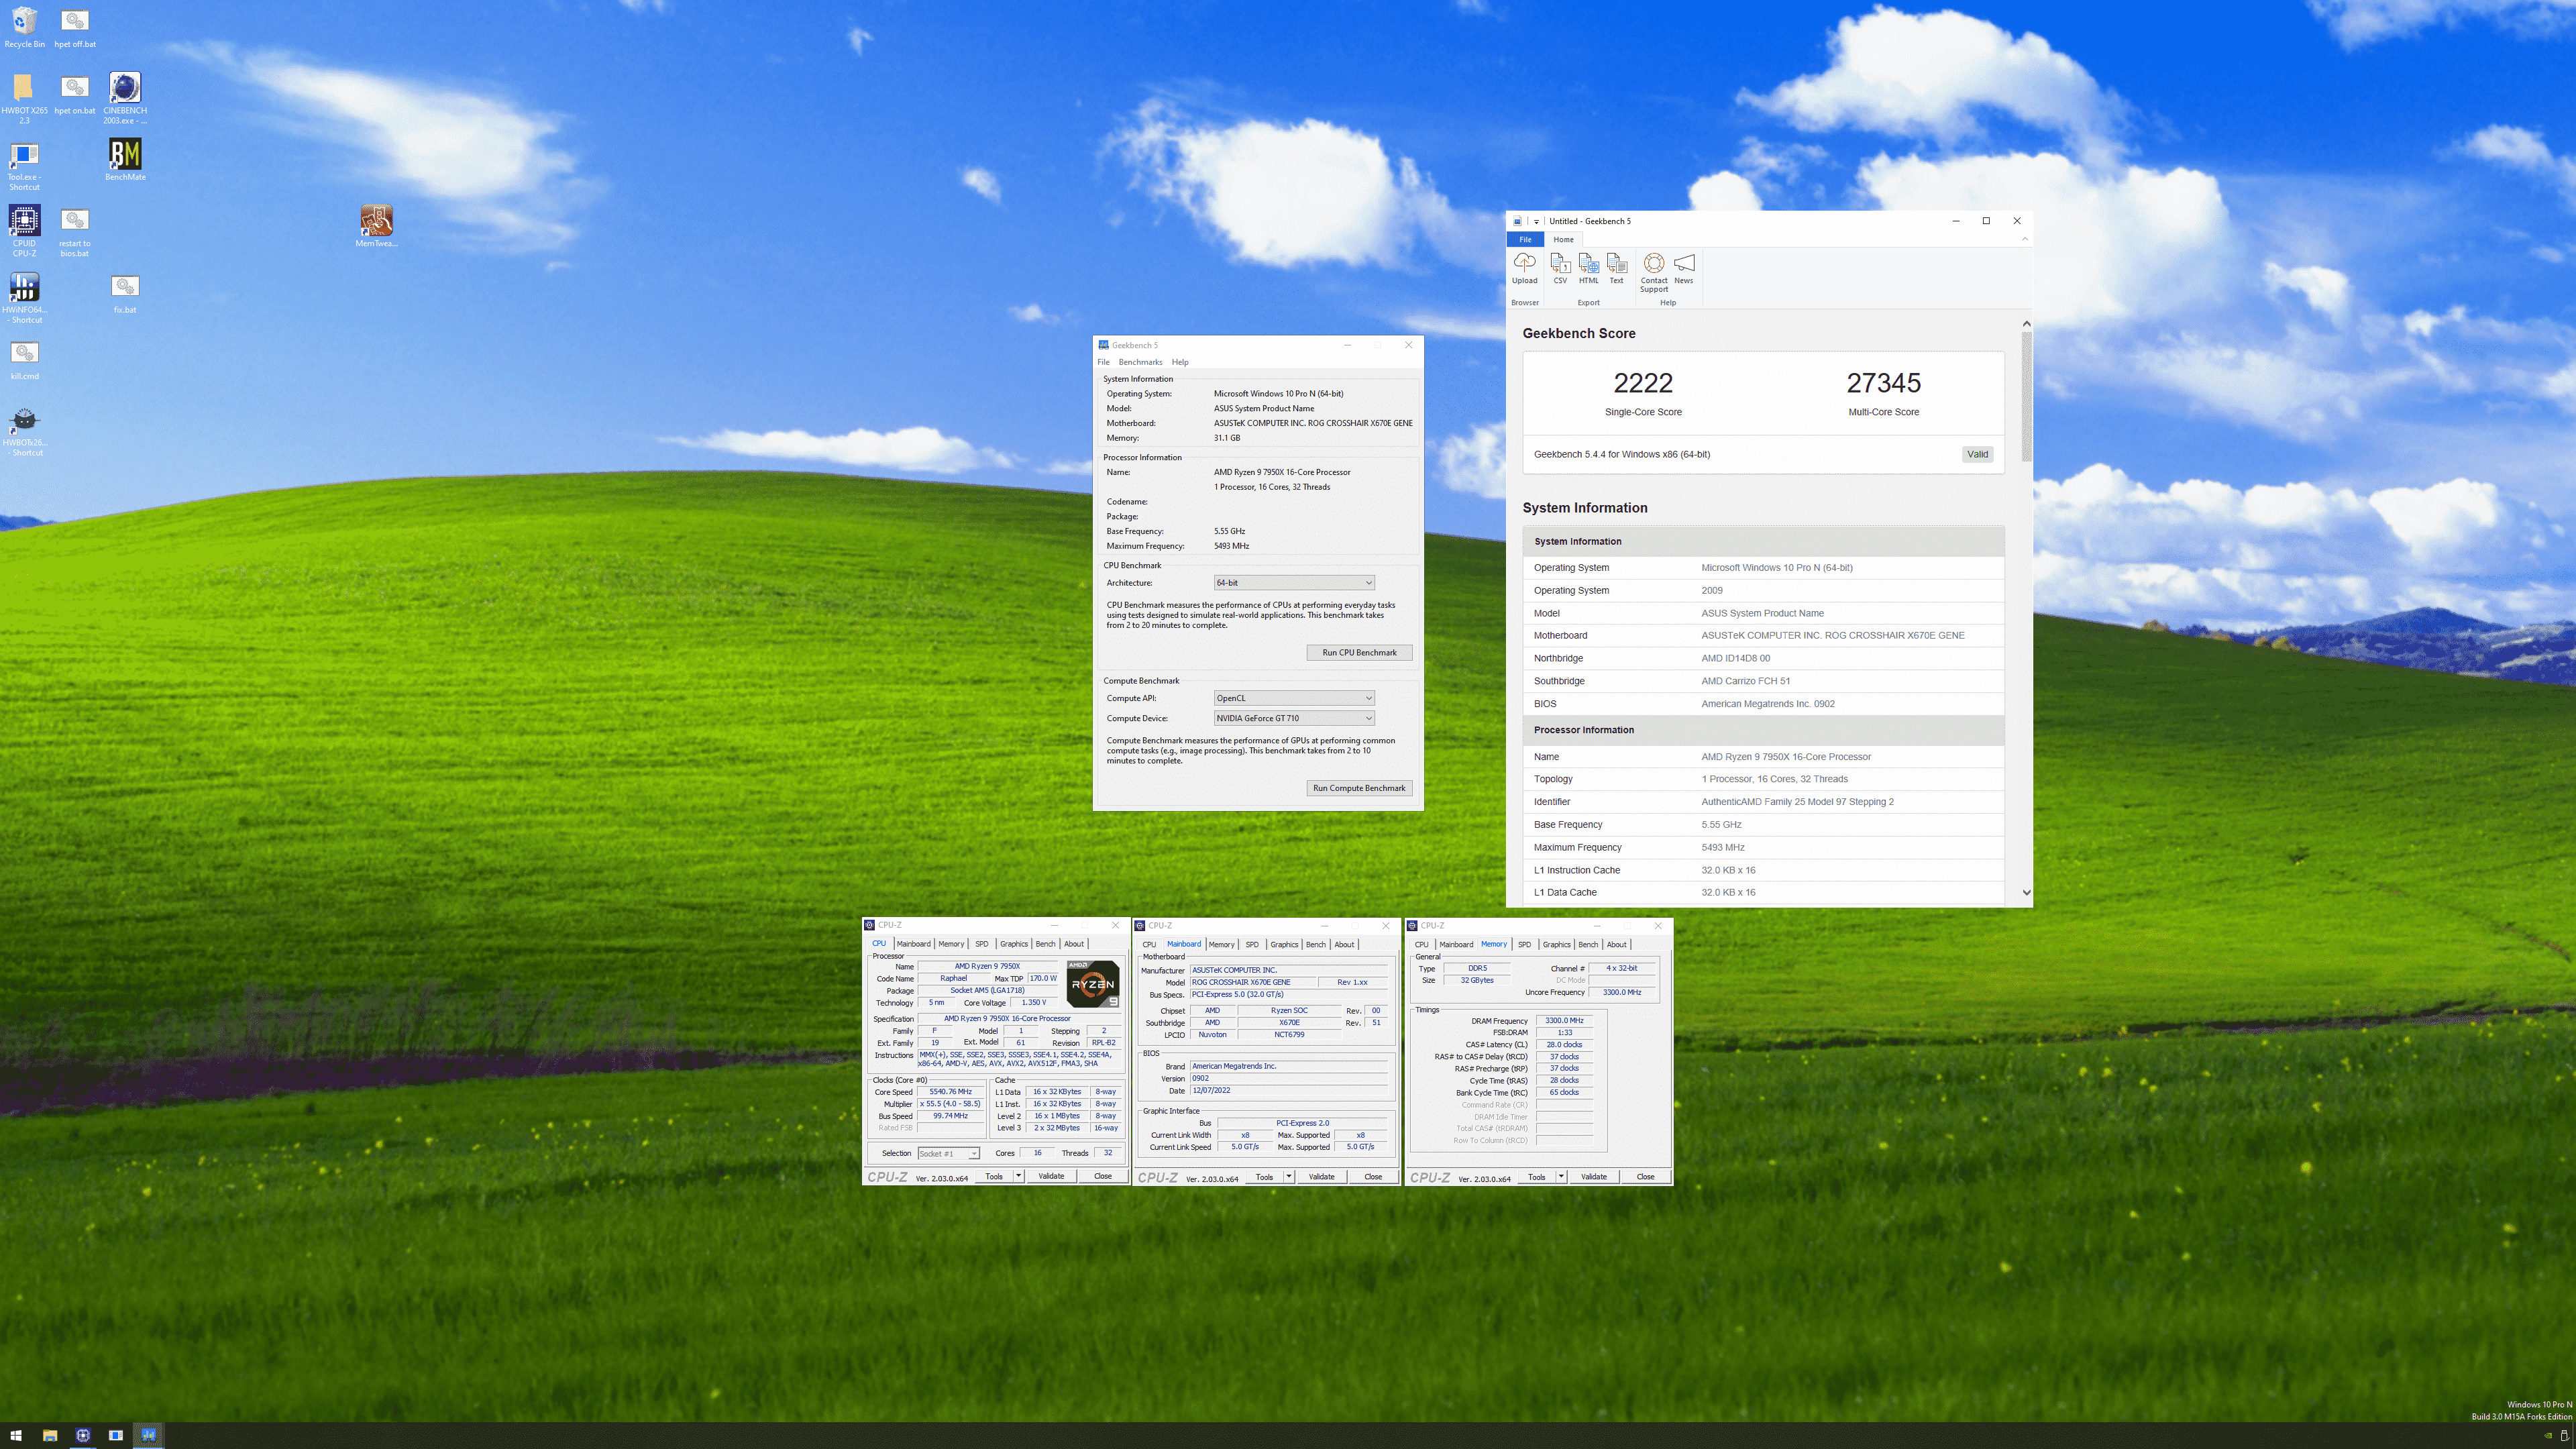
Task: Open About tab in third CPU-Z window
Action: (x=1616, y=944)
